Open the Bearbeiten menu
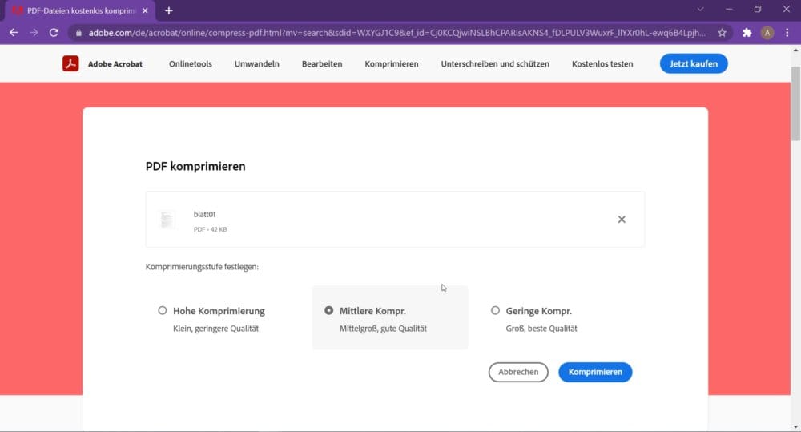Viewport: 801px width, 432px height. [x=322, y=64]
